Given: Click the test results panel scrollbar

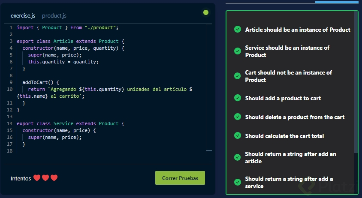Looking at the screenshot, I should click(356, 81).
